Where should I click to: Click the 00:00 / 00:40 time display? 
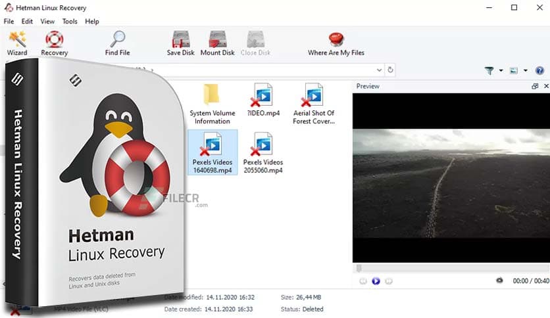click(531, 281)
